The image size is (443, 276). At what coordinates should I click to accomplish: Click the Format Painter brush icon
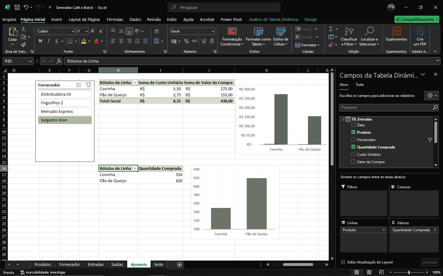tap(23, 45)
